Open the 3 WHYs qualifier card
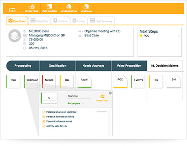 point(138,82)
